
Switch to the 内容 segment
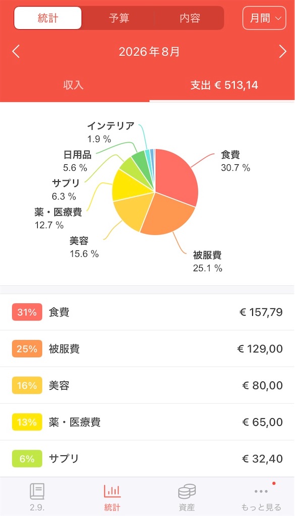190,18
